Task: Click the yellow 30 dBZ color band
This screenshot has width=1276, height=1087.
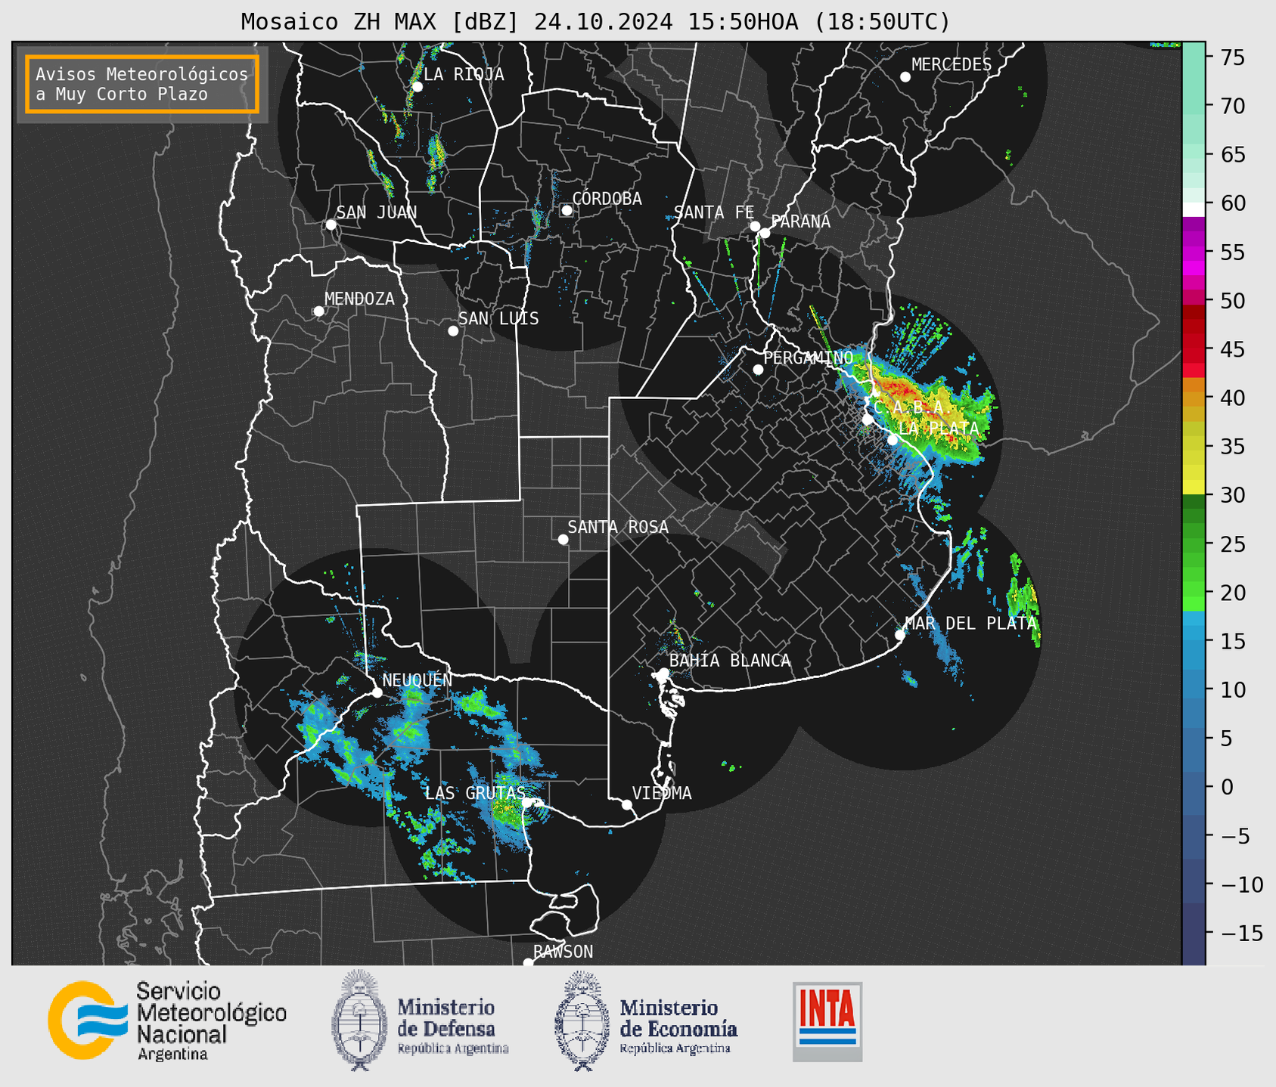Action: [1194, 488]
